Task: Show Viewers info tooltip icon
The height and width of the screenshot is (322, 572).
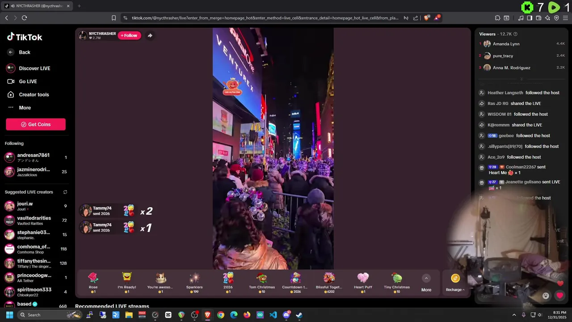Action: 515,34
